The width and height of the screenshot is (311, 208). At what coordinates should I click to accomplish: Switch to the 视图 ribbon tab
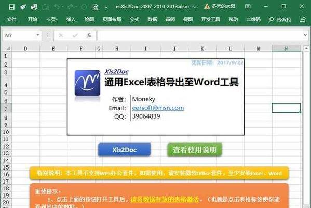point(188,19)
